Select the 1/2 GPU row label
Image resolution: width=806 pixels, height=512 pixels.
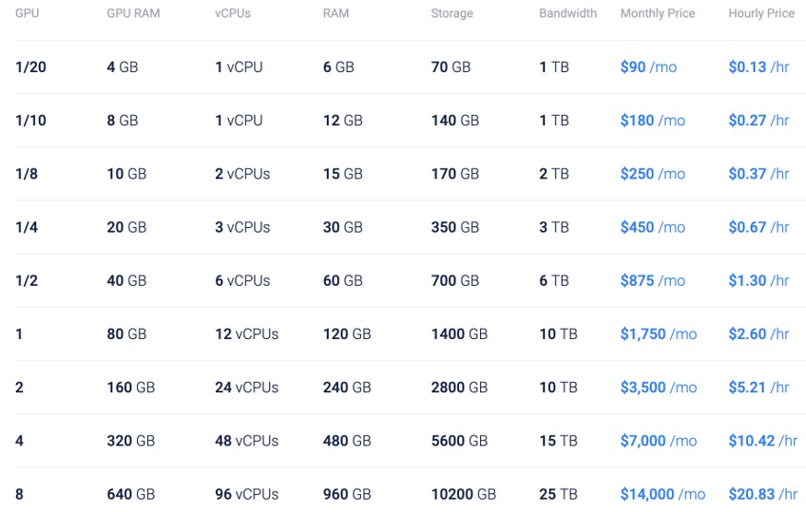point(27,281)
